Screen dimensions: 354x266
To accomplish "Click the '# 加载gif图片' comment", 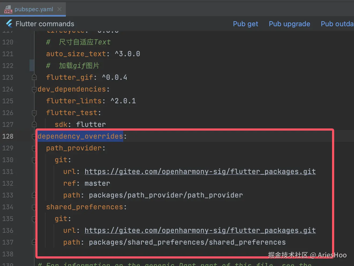I will click(73, 66).
